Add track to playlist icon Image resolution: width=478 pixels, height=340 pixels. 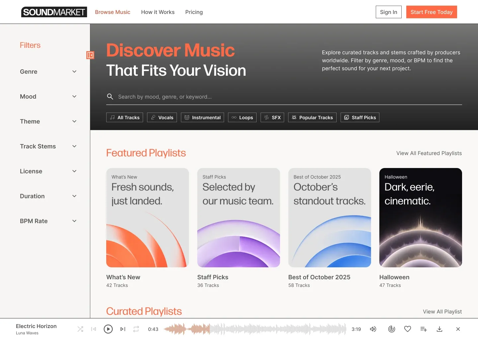click(424, 329)
